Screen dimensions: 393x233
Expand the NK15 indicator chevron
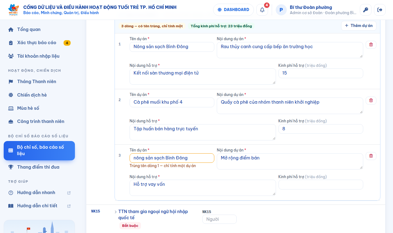[x=115, y=212]
